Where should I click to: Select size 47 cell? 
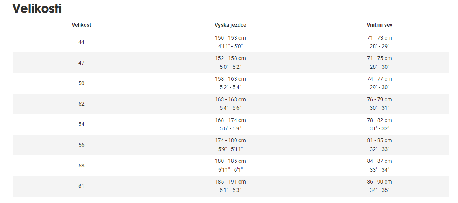click(x=81, y=63)
